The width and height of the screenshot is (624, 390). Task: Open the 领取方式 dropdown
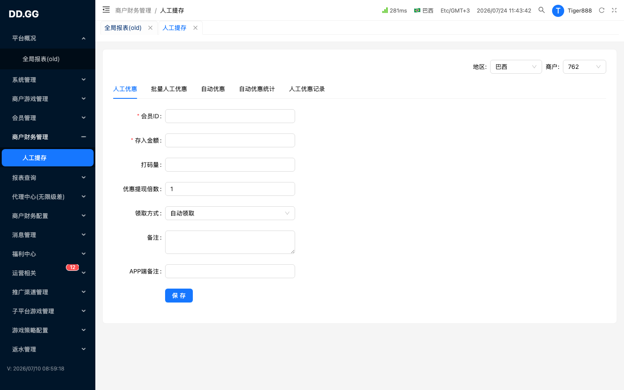(x=230, y=213)
